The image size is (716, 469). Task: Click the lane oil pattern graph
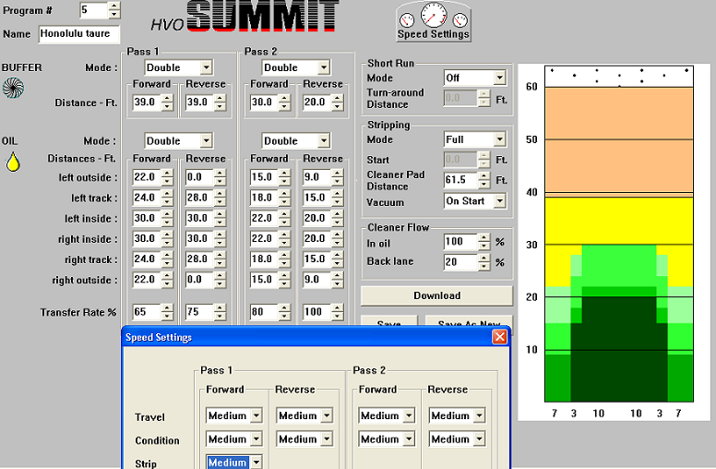[x=619, y=234]
